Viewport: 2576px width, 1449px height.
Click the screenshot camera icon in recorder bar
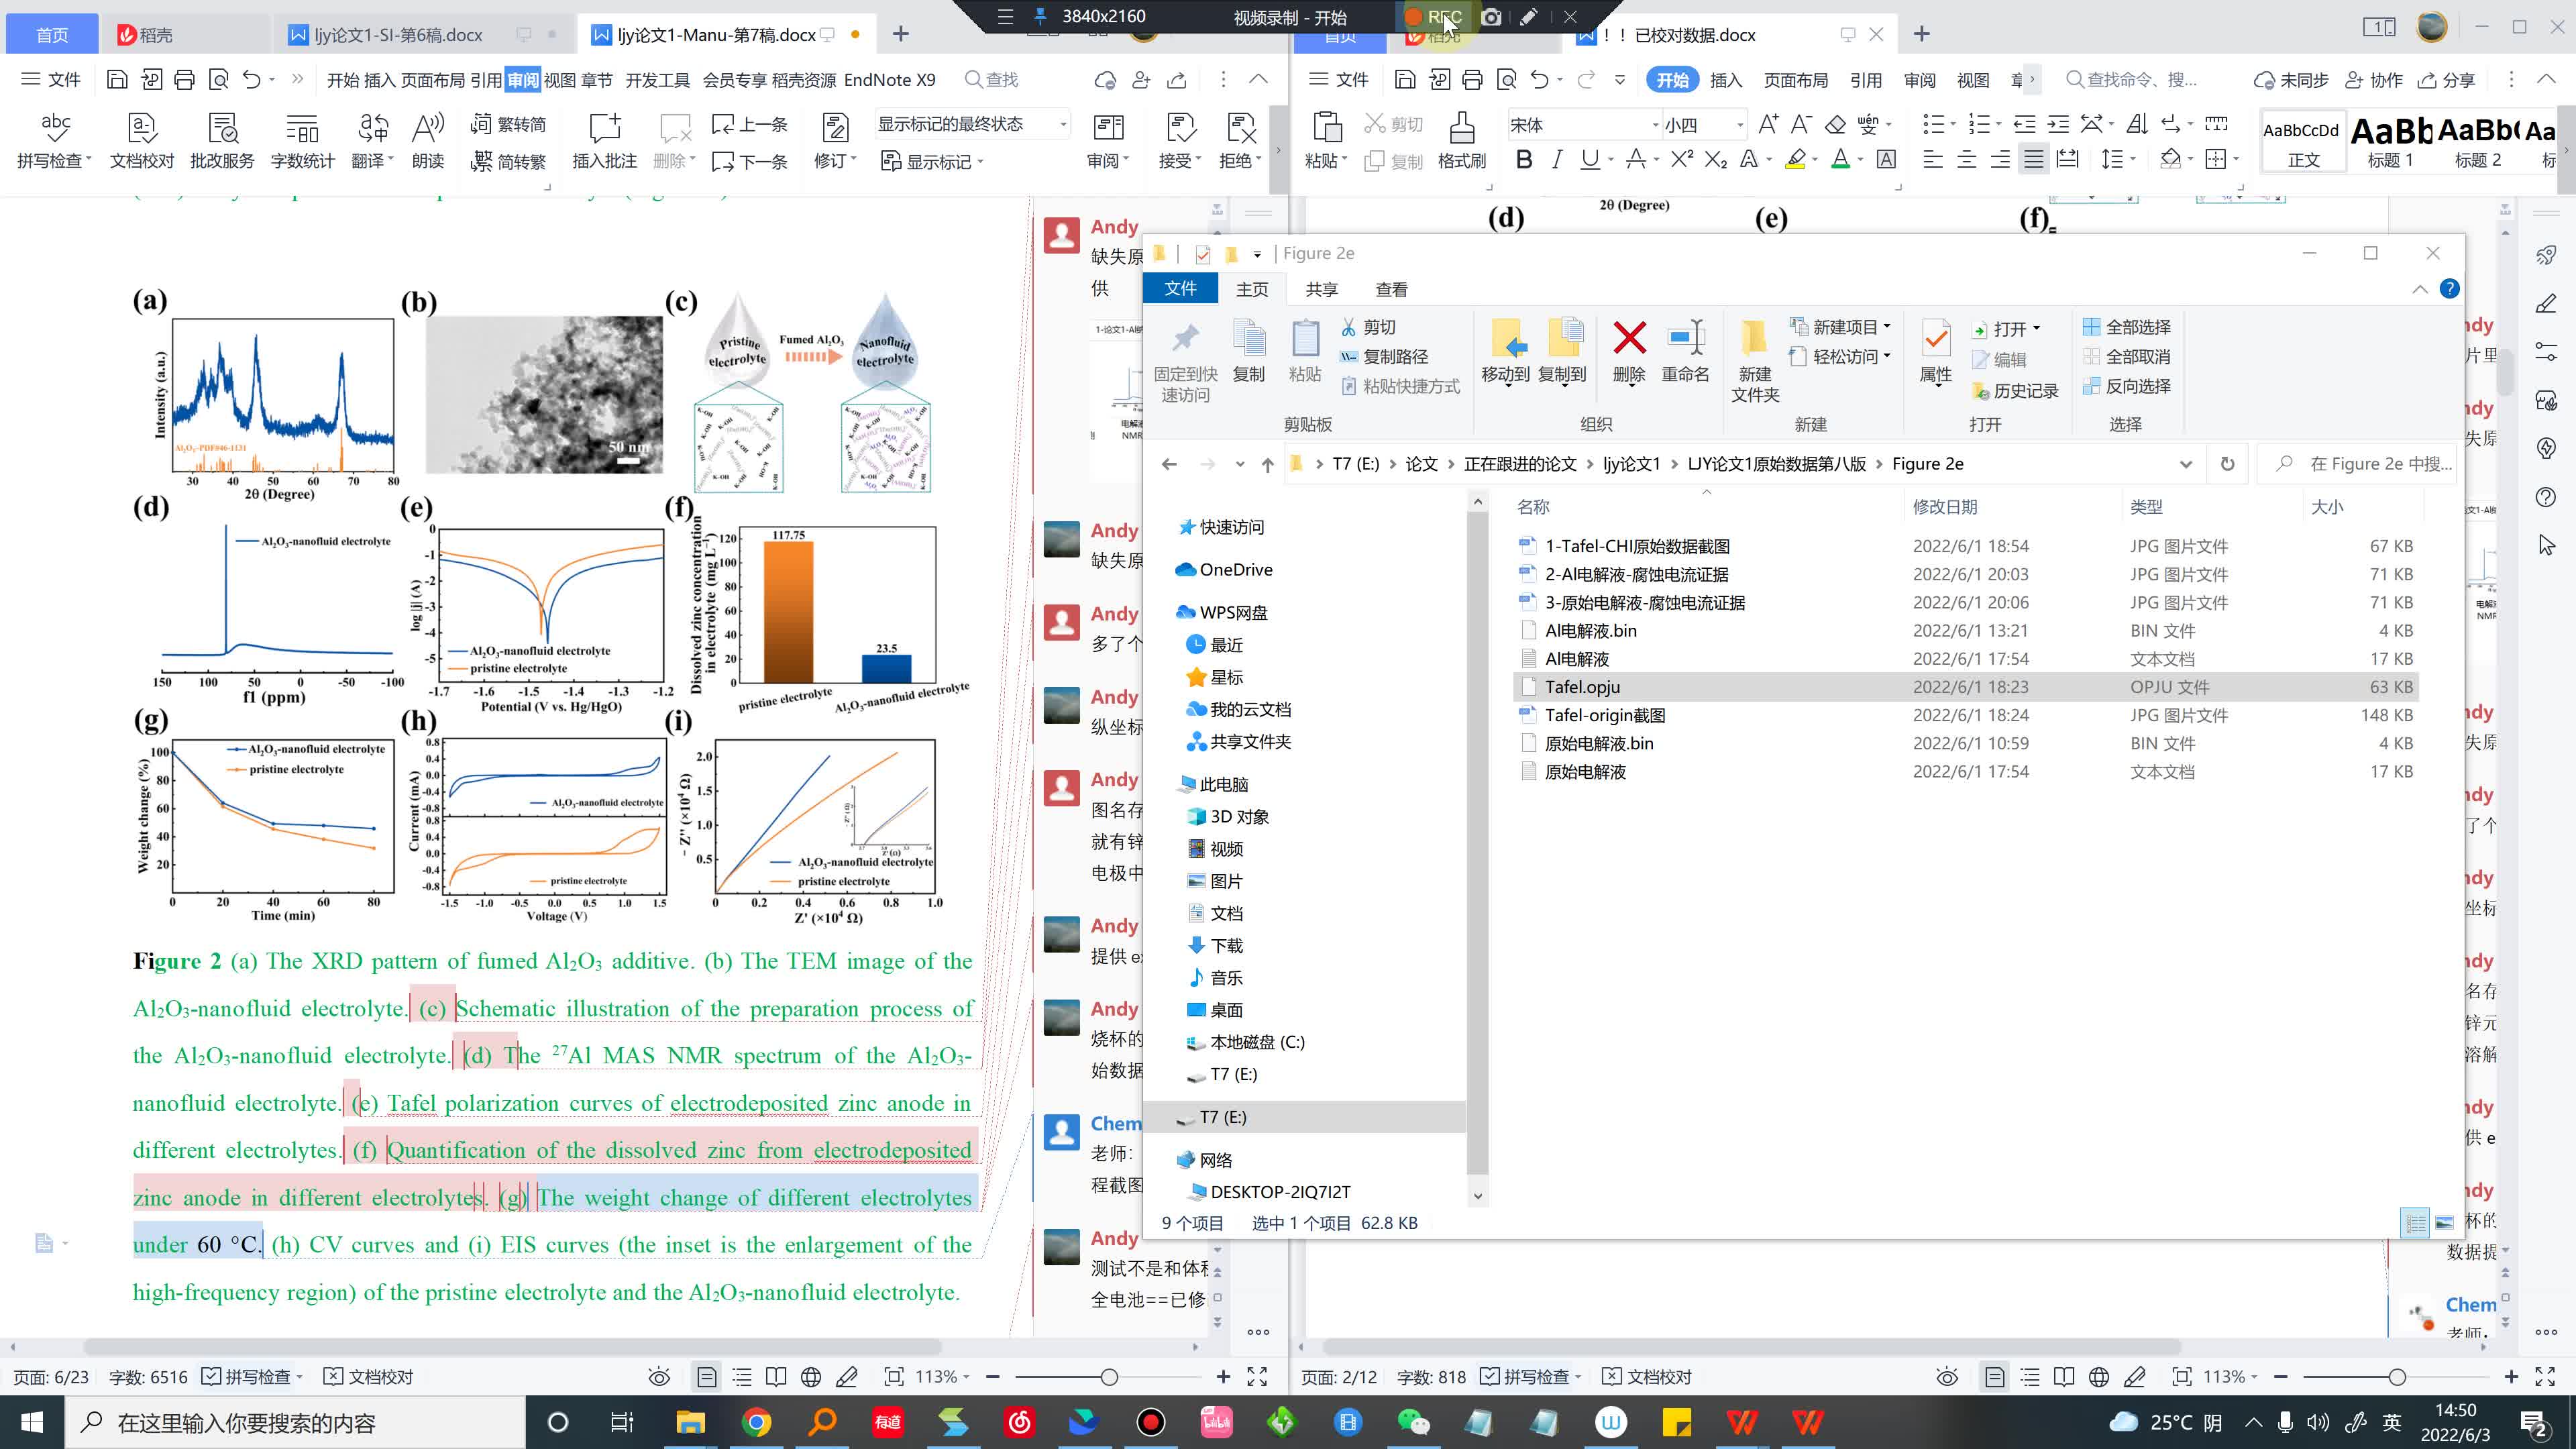[1490, 17]
